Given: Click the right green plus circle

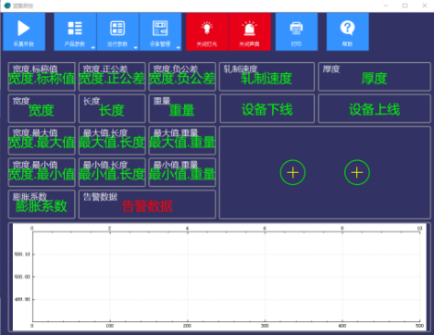Looking at the screenshot, I should (357, 172).
